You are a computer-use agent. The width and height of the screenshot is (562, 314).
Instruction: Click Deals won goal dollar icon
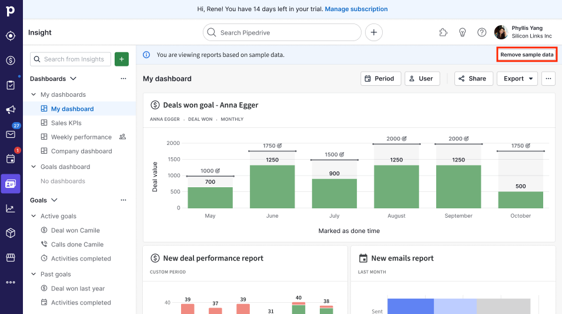(x=155, y=105)
